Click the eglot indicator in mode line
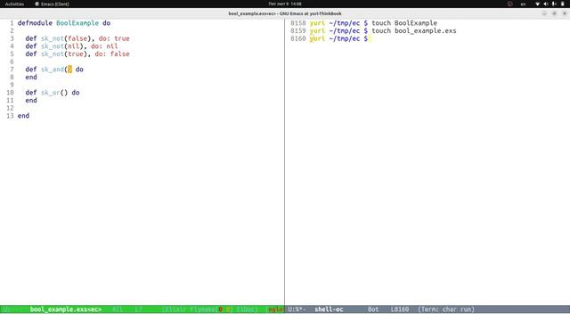Screen dimensions: 570x321 [276, 309]
